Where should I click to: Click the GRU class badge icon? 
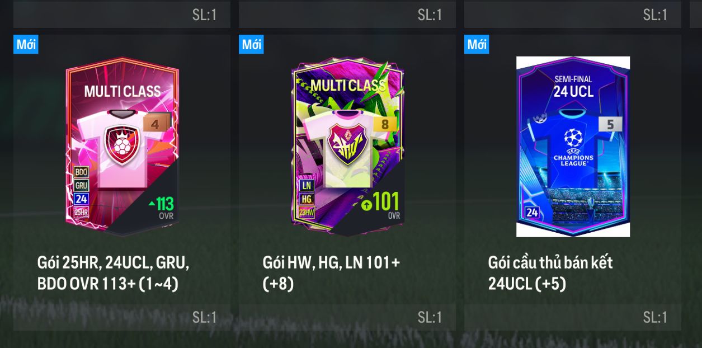[81, 185]
